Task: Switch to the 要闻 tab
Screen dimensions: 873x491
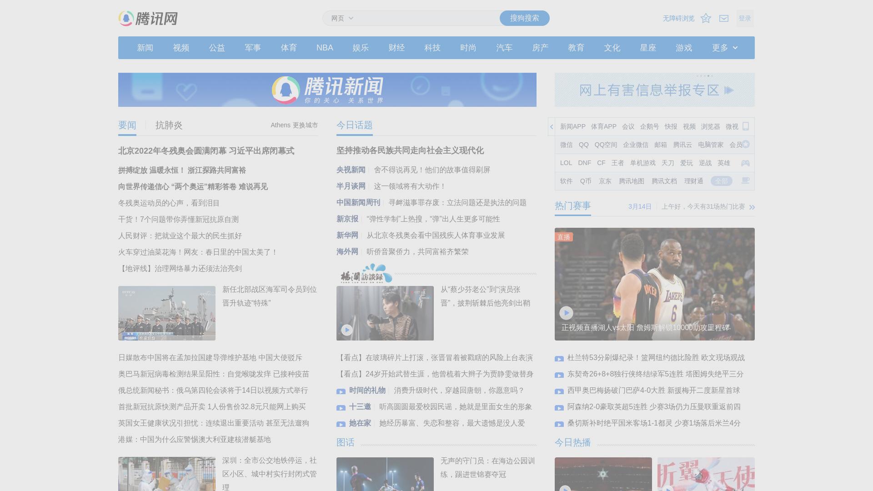Action: (127, 125)
